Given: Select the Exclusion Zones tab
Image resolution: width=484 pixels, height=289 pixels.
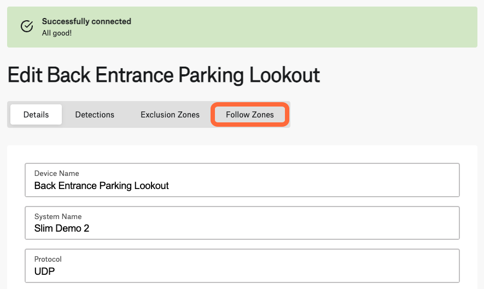Looking at the screenshot, I should pyautogui.click(x=170, y=114).
